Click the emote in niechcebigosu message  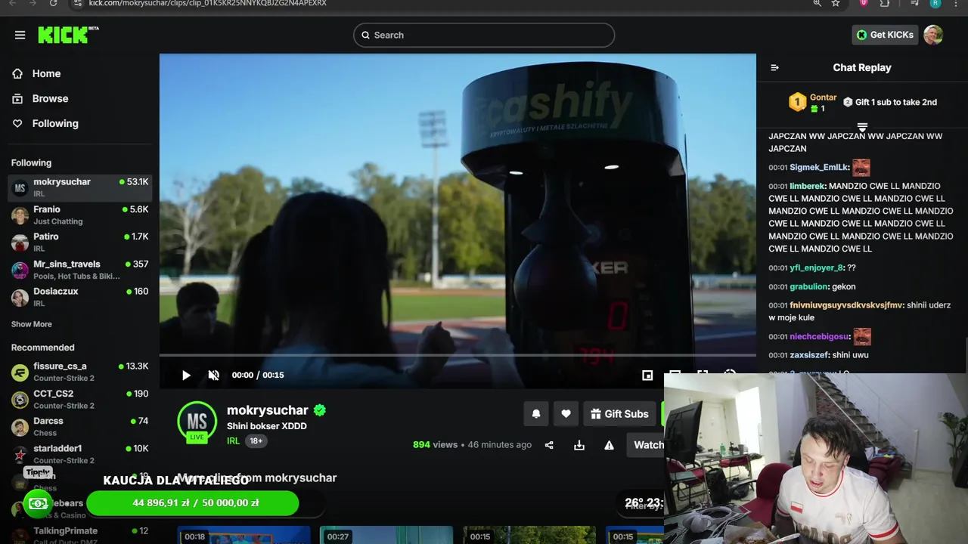tap(861, 336)
